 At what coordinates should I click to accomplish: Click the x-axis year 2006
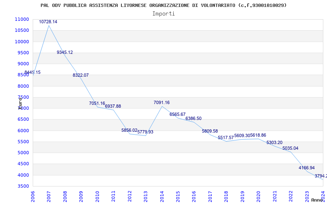pos(33,197)
